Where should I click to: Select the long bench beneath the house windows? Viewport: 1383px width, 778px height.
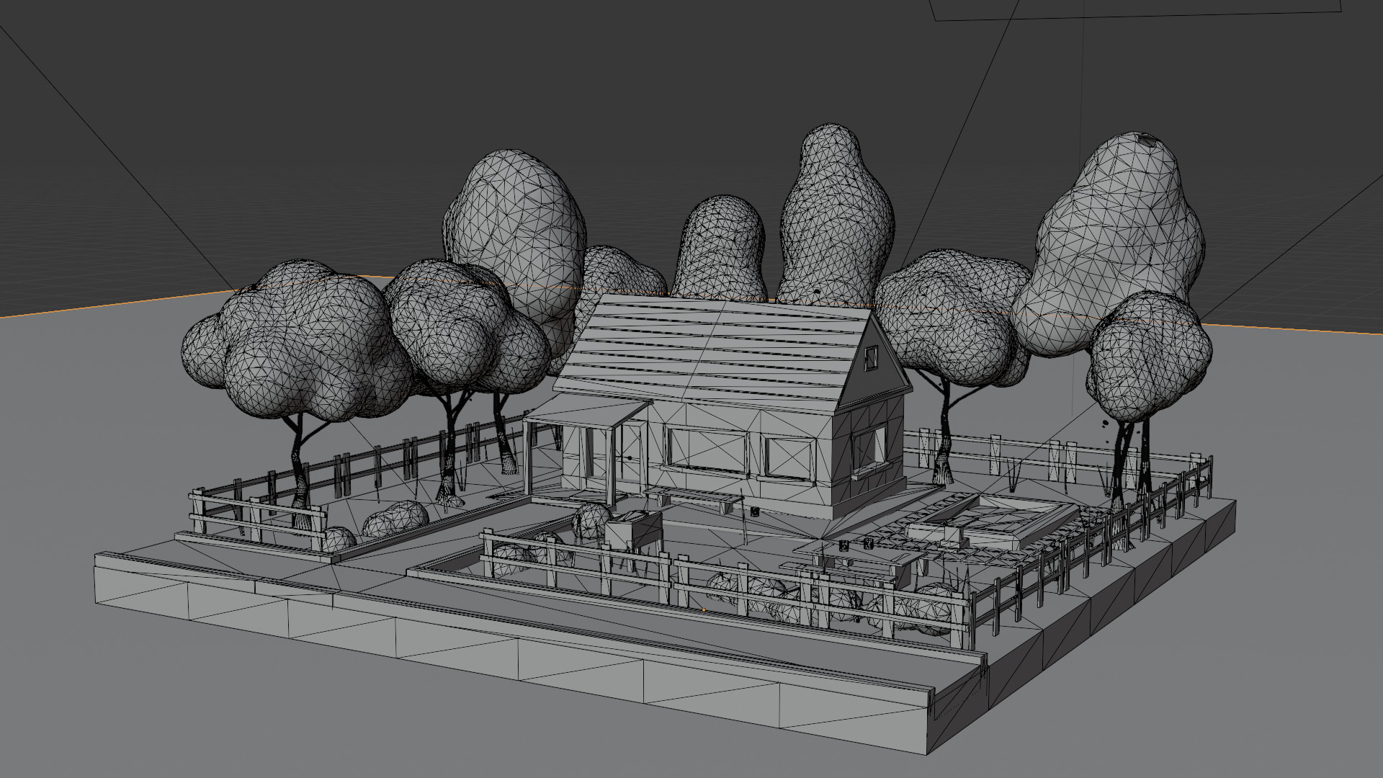point(693,497)
